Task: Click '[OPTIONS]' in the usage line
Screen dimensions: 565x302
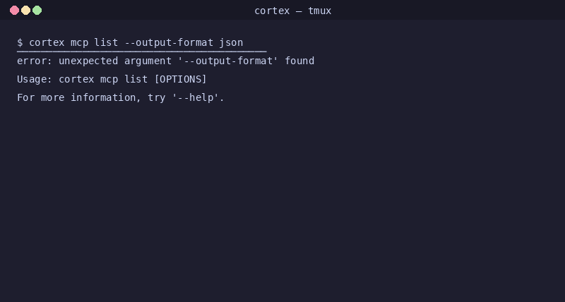Action: coord(180,79)
